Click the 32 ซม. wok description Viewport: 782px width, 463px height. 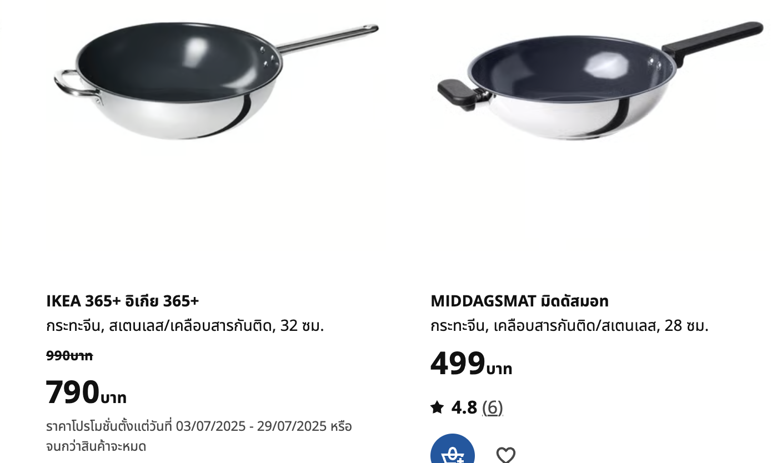[185, 325]
